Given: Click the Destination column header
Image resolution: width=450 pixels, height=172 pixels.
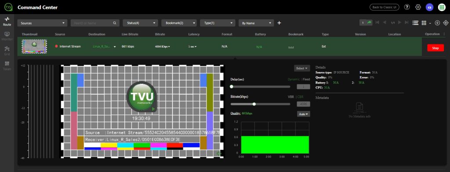Looking at the screenshot, I should [97, 34].
